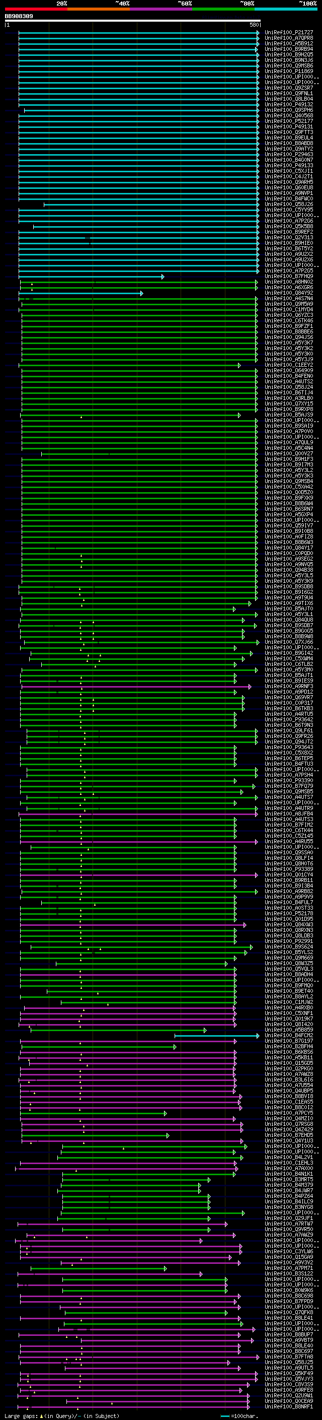This screenshot has width=322, height=1420.
Task: Select hit label UniRef100_Q84QU8
Action: pyautogui.click(x=289, y=620)
